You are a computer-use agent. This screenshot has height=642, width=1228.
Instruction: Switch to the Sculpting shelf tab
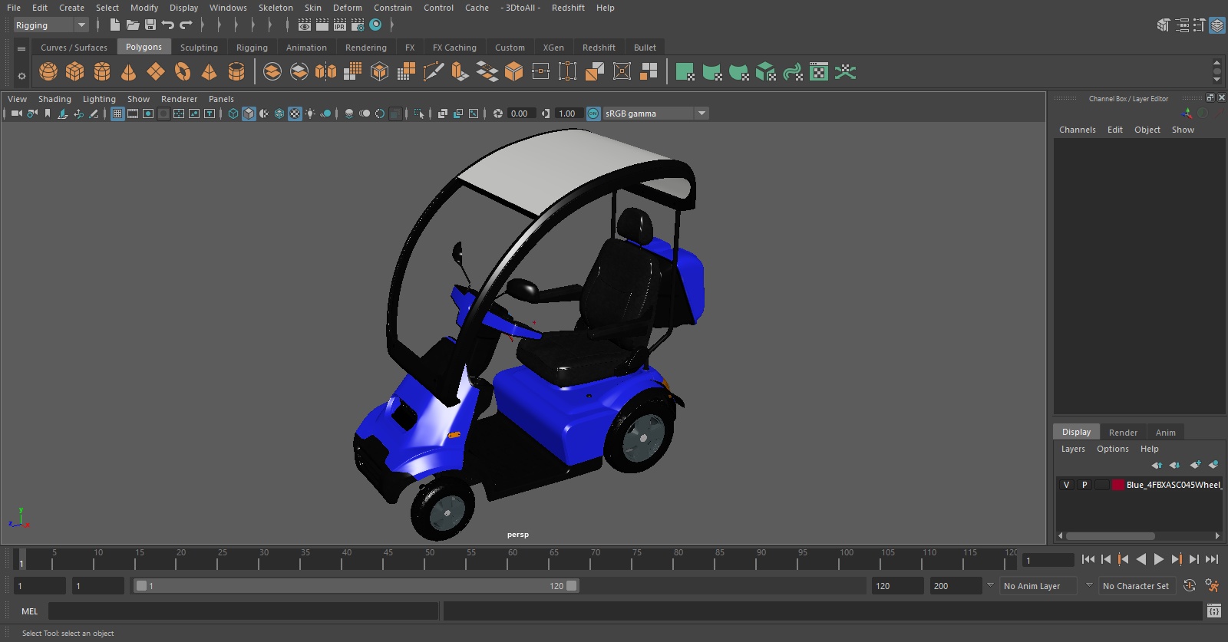199,48
